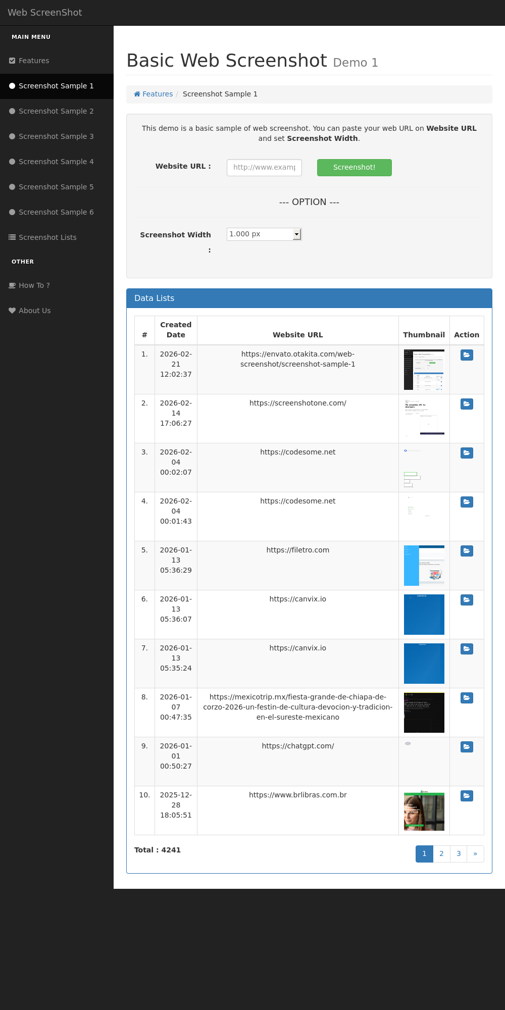Click the home icon in the breadcrumb
This screenshot has width=505, height=1010.
pyautogui.click(x=137, y=94)
